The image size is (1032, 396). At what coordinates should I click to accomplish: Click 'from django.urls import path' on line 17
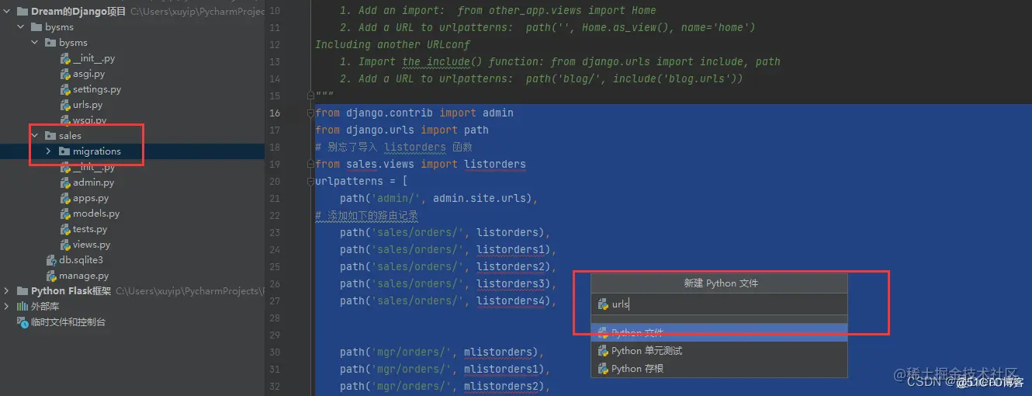(x=402, y=130)
